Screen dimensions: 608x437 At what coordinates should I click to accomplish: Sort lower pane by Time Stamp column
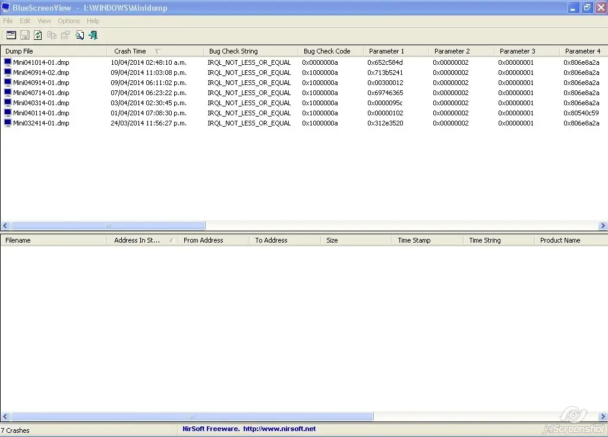(427, 240)
